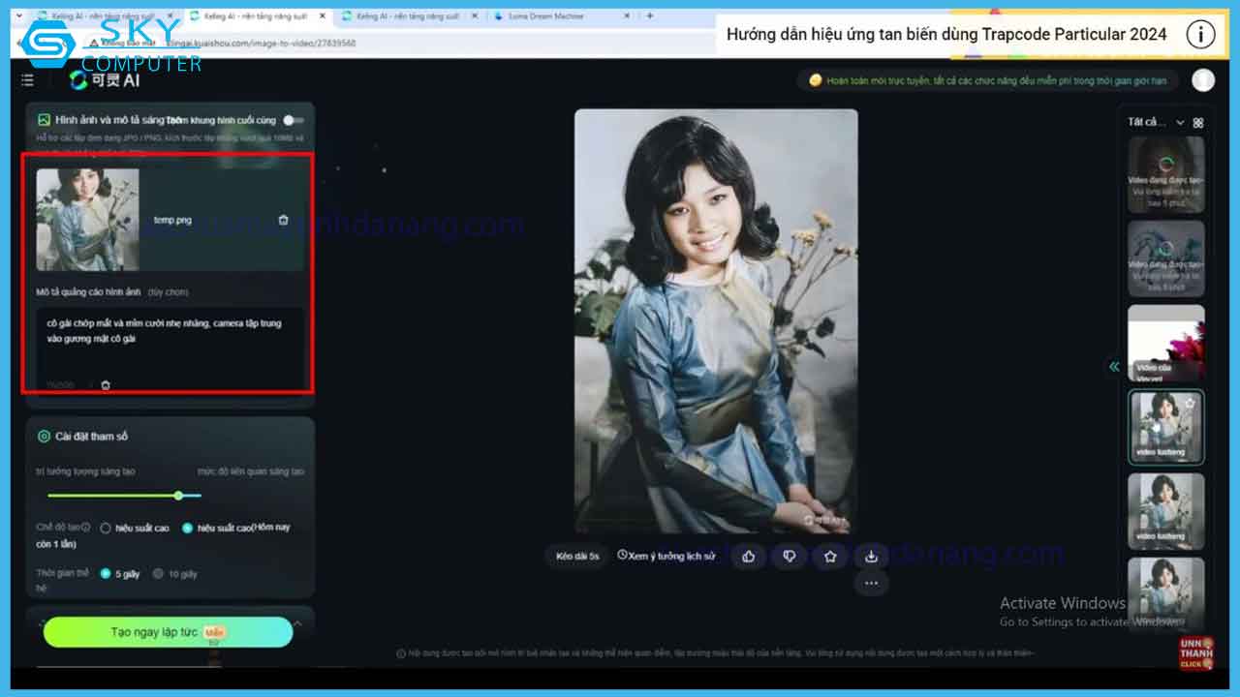Switch to the first Keling AI browser tab

(x=105, y=15)
